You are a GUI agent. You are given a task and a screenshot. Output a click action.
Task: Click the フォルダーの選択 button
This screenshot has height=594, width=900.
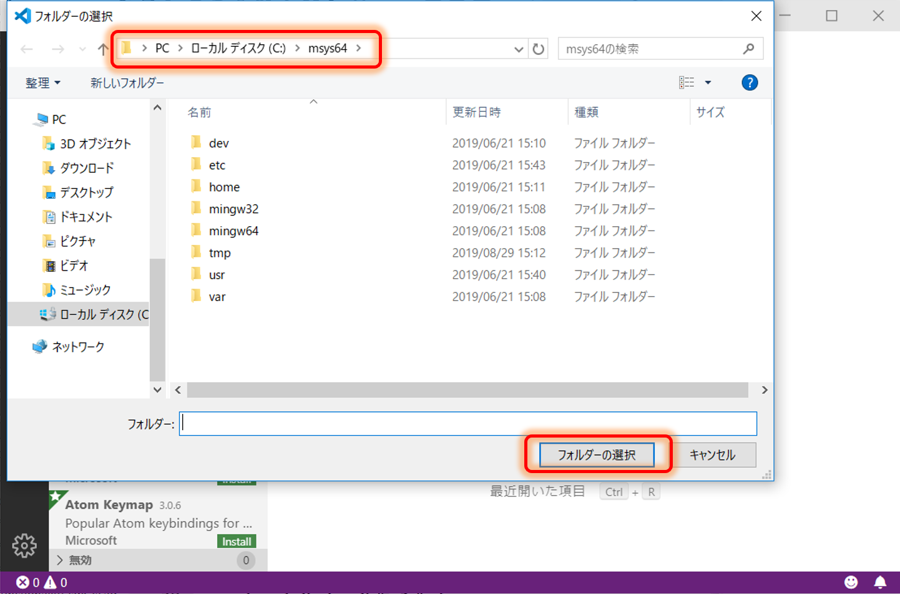(597, 454)
